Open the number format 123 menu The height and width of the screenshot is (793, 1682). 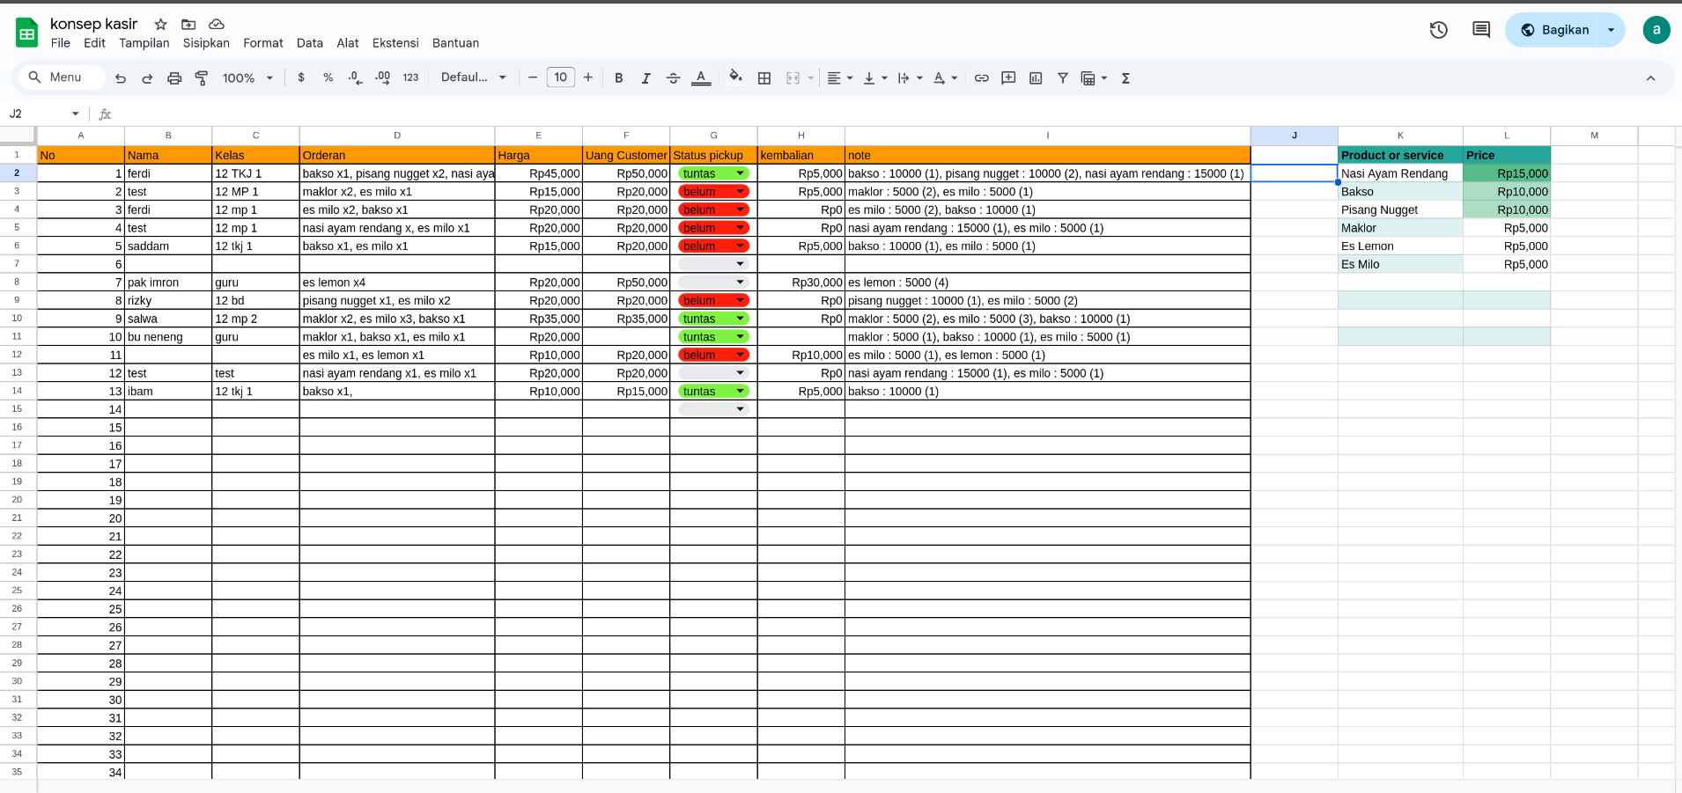pyautogui.click(x=410, y=77)
